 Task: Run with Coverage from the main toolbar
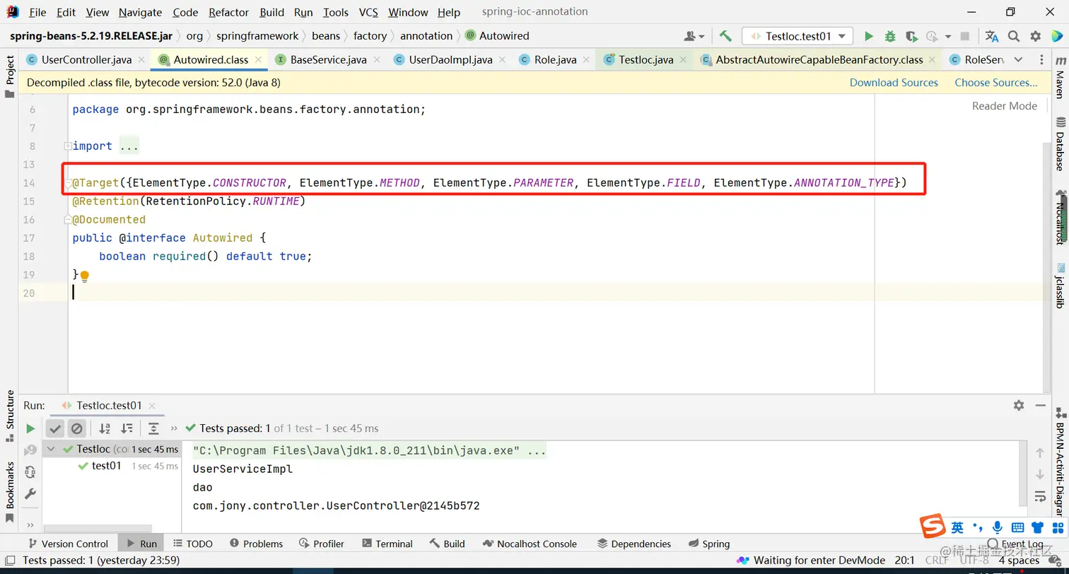[x=911, y=36]
